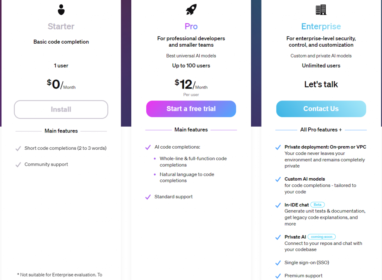The image size is (382, 280).
Task: Click the Premium support checkmark
Action: tap(278, 276)
